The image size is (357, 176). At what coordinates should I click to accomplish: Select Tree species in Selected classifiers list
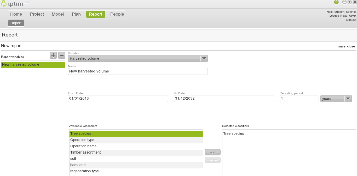(x=234, y=133)
